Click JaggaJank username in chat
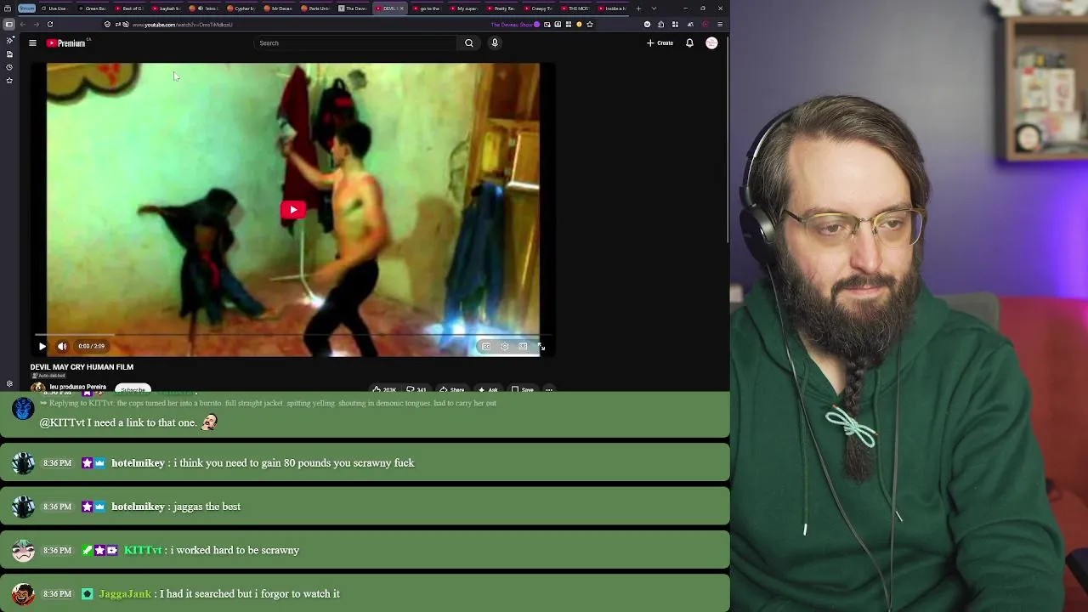1088x612 pixels. click(125, 594)
